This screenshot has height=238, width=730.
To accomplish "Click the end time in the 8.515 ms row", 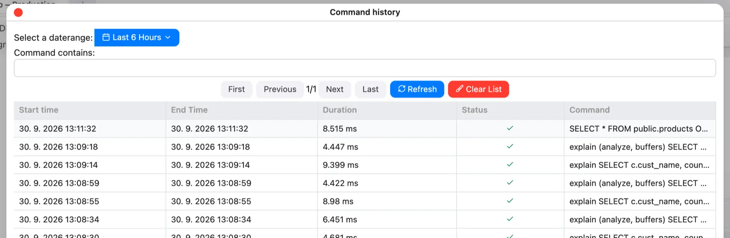I will coord(210,129).
